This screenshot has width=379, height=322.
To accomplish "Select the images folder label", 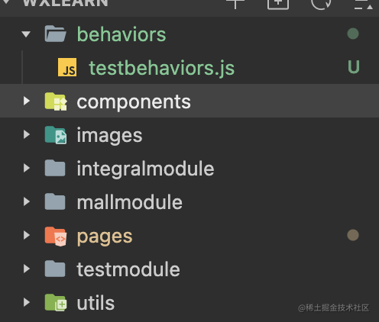I will click(109, 136).
